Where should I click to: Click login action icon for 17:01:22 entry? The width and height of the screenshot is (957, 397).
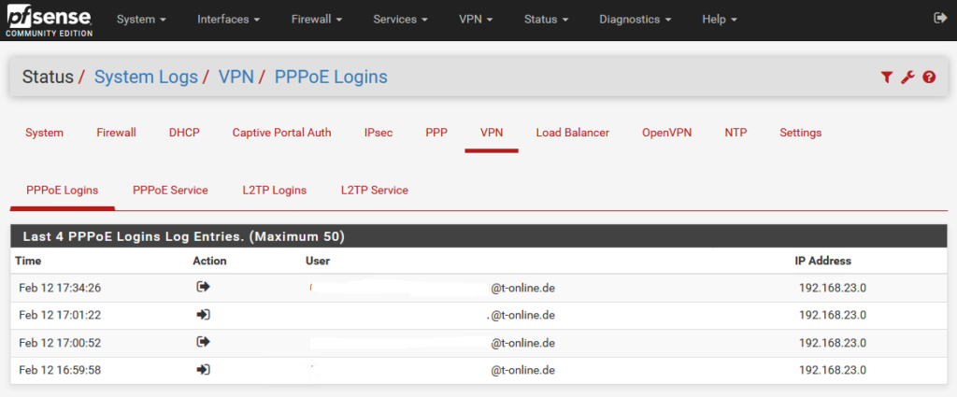pos(203,315)
